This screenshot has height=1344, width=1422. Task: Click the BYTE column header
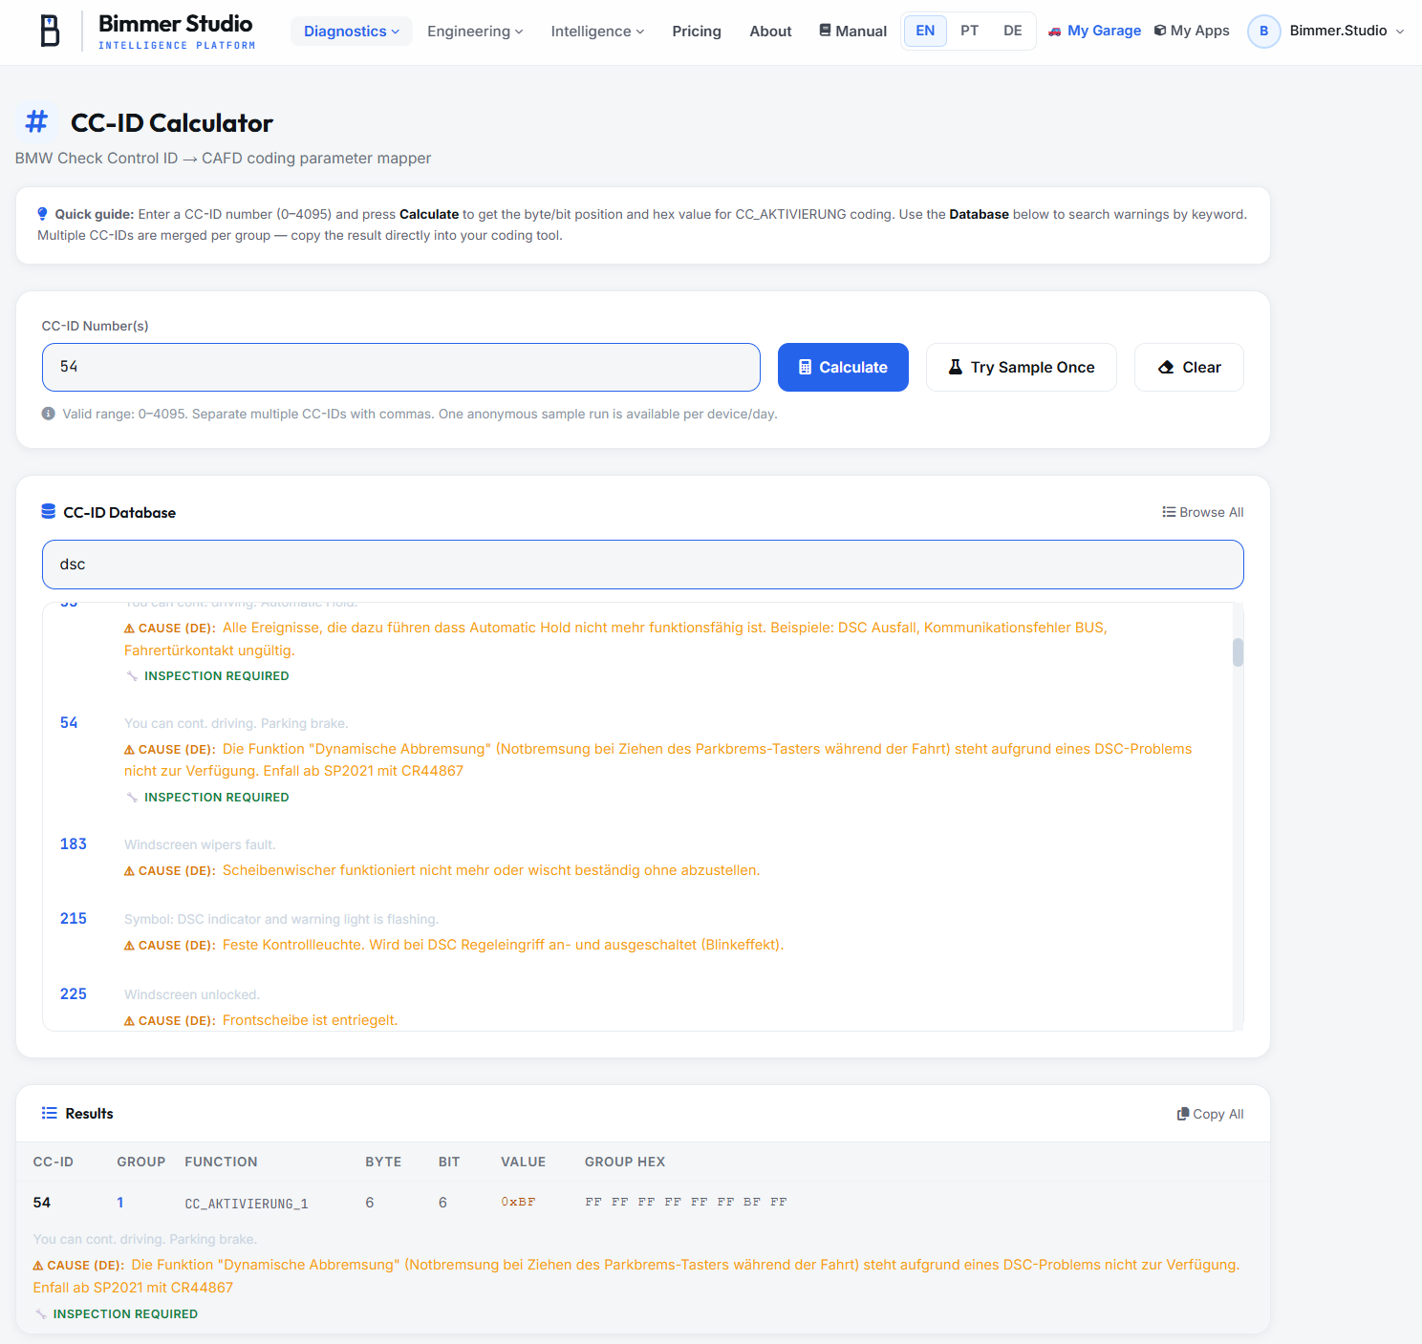pyautogui.click(x=383, y=1162)
